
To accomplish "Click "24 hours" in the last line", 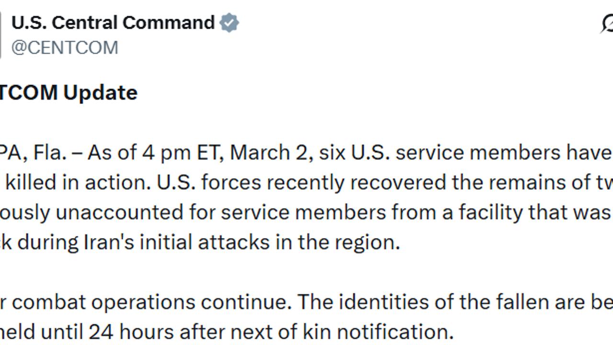I will (132, 332).
